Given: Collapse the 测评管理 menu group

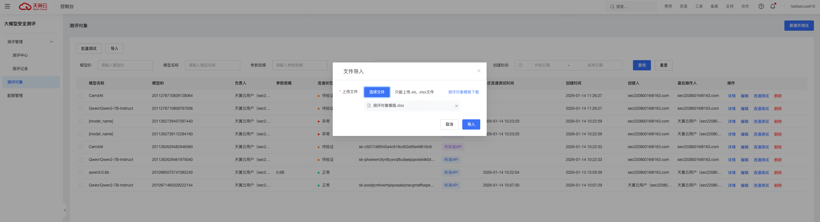Looking at the screenshot, I should coord(51,42).
